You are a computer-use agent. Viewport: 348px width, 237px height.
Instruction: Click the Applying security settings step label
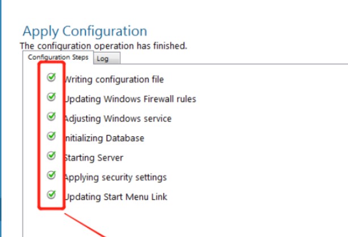coord(117,178)
